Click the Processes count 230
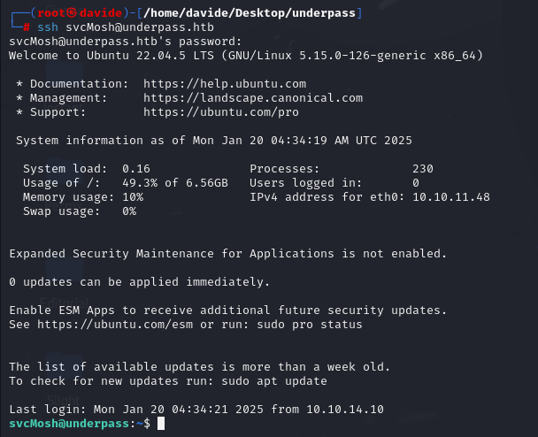The width and height of the screenshot is (538, 437). point(423,169)
